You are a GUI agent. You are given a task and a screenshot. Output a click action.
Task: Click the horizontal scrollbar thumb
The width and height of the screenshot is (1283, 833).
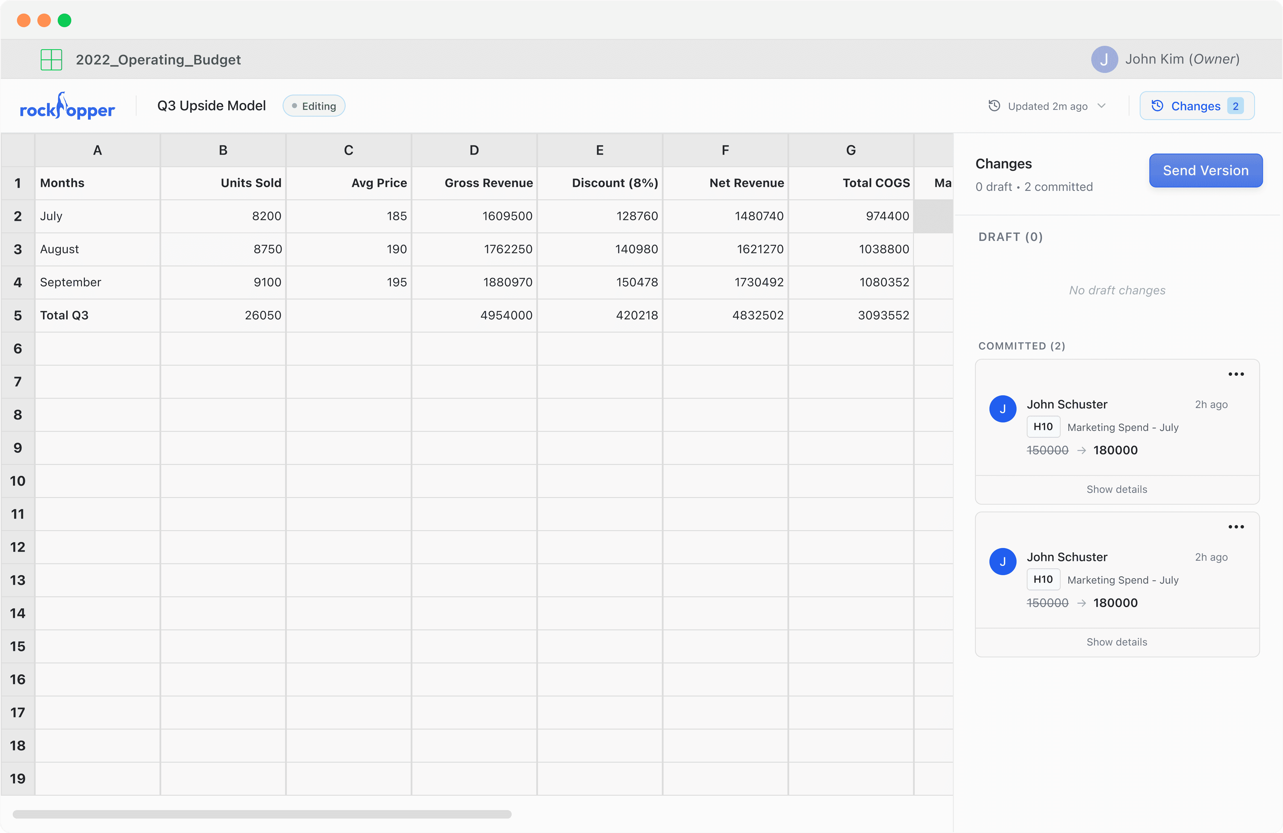pos(262,814)
